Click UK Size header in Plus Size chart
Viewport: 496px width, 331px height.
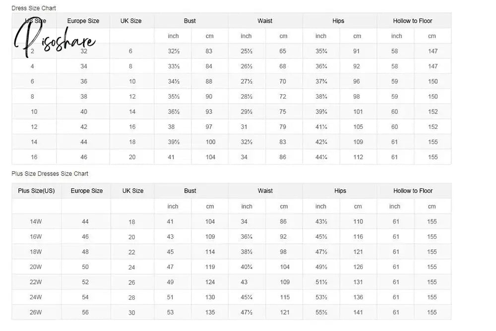point(133,191)
